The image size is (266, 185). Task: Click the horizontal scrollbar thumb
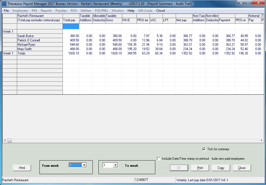click(x=10, y=141)
